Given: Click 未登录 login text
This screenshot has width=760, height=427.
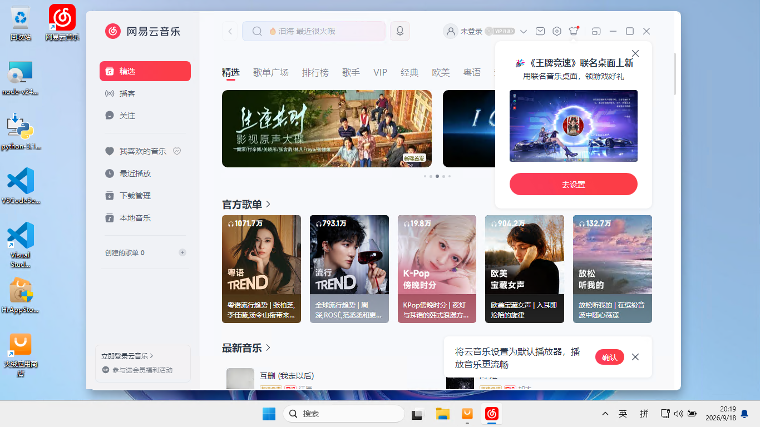Looking at the screenshot, I should (471, 32).
